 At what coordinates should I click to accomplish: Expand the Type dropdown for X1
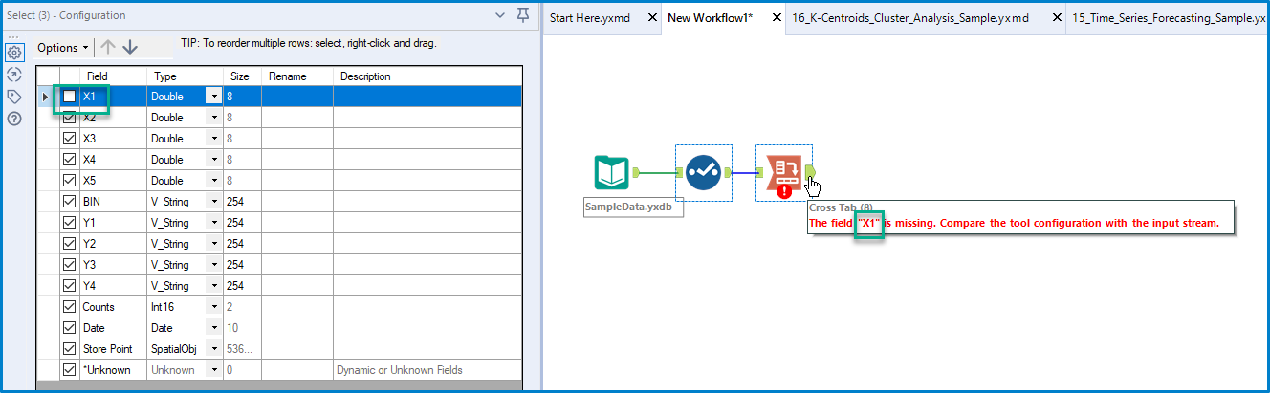pyautogui.click(x=213, y=97)
